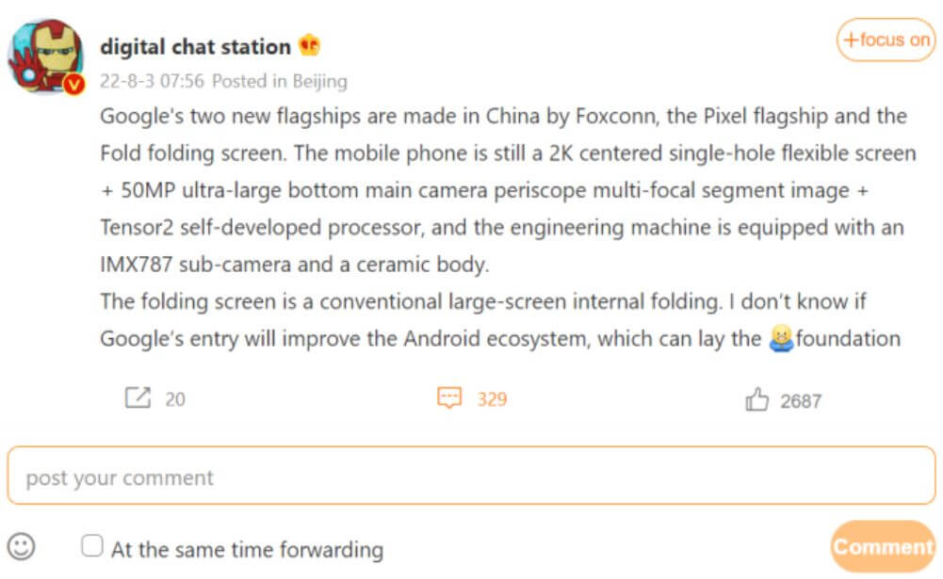Click the forward count of 20
Image resolution: width=943 pixels, height=579 pixels.
175,399
